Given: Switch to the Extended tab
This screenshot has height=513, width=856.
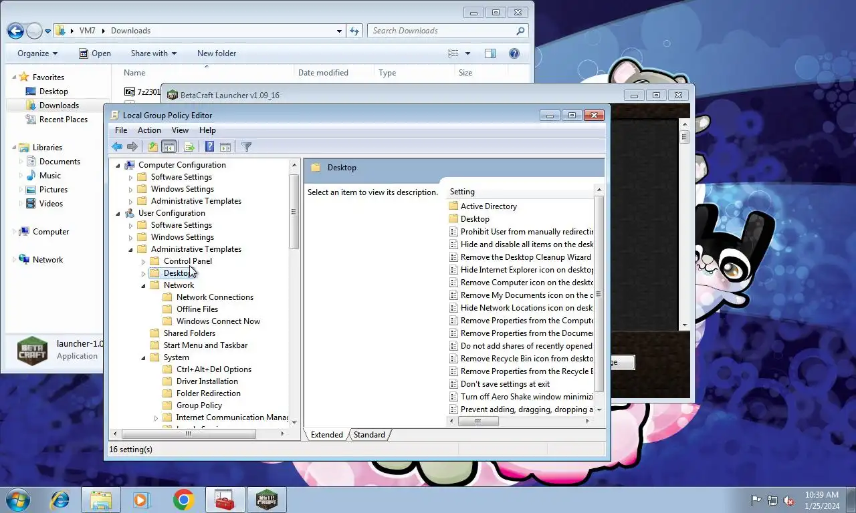Looking at the screenshot, I should [327, 435].
